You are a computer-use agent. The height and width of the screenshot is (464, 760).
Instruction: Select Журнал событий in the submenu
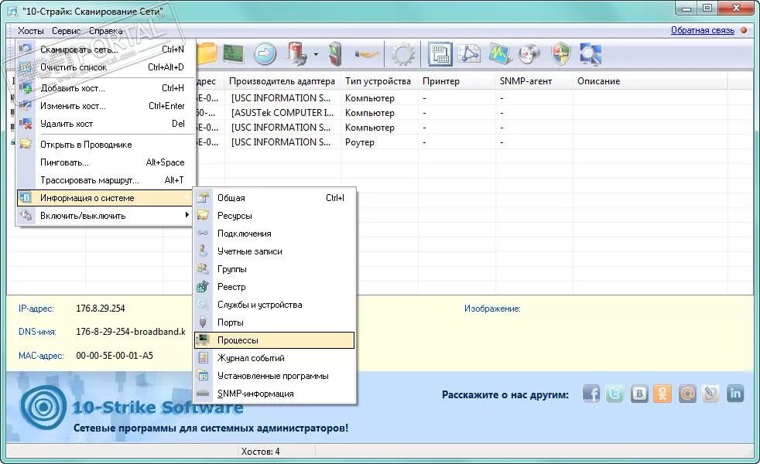click(274, 358)
